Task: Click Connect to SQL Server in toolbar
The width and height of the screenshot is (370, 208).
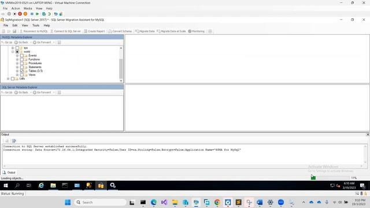Action: coord(65,31)
